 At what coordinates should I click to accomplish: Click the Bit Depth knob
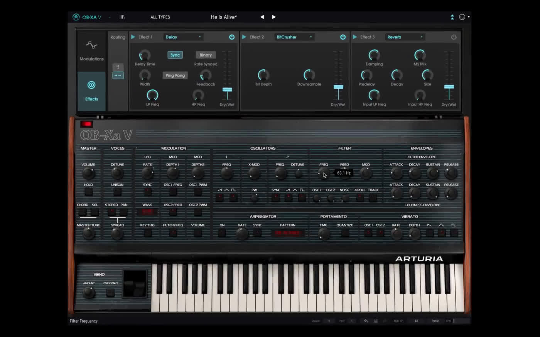point(263,75)
